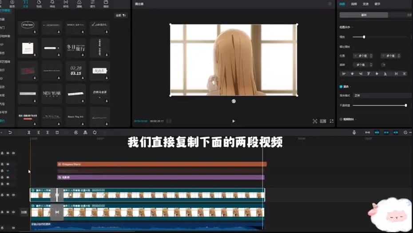The width and height of the screenshot is (413, 233).
Task: Click the 封面 cover button
Action: coord(24,212)
